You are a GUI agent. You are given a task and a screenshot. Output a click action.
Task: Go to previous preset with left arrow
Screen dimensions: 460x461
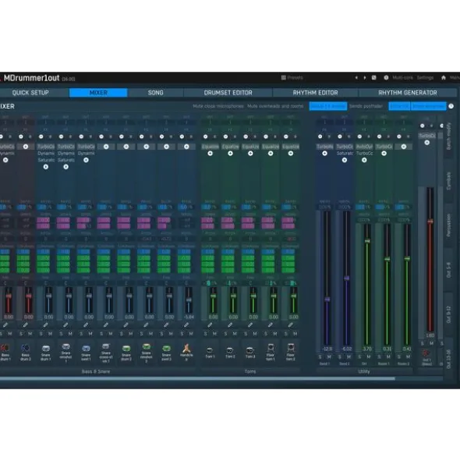356,78
